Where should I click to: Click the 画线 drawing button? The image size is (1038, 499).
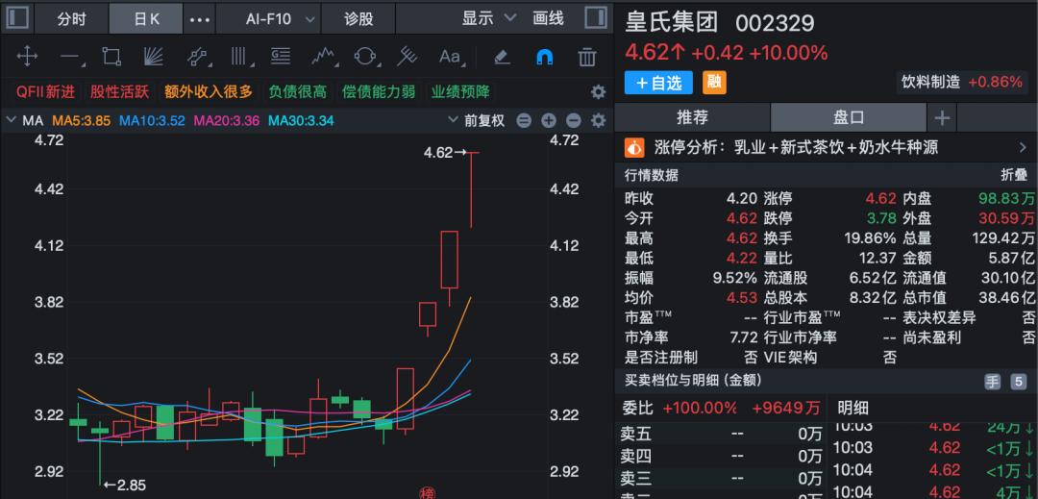tap(549, 18)
